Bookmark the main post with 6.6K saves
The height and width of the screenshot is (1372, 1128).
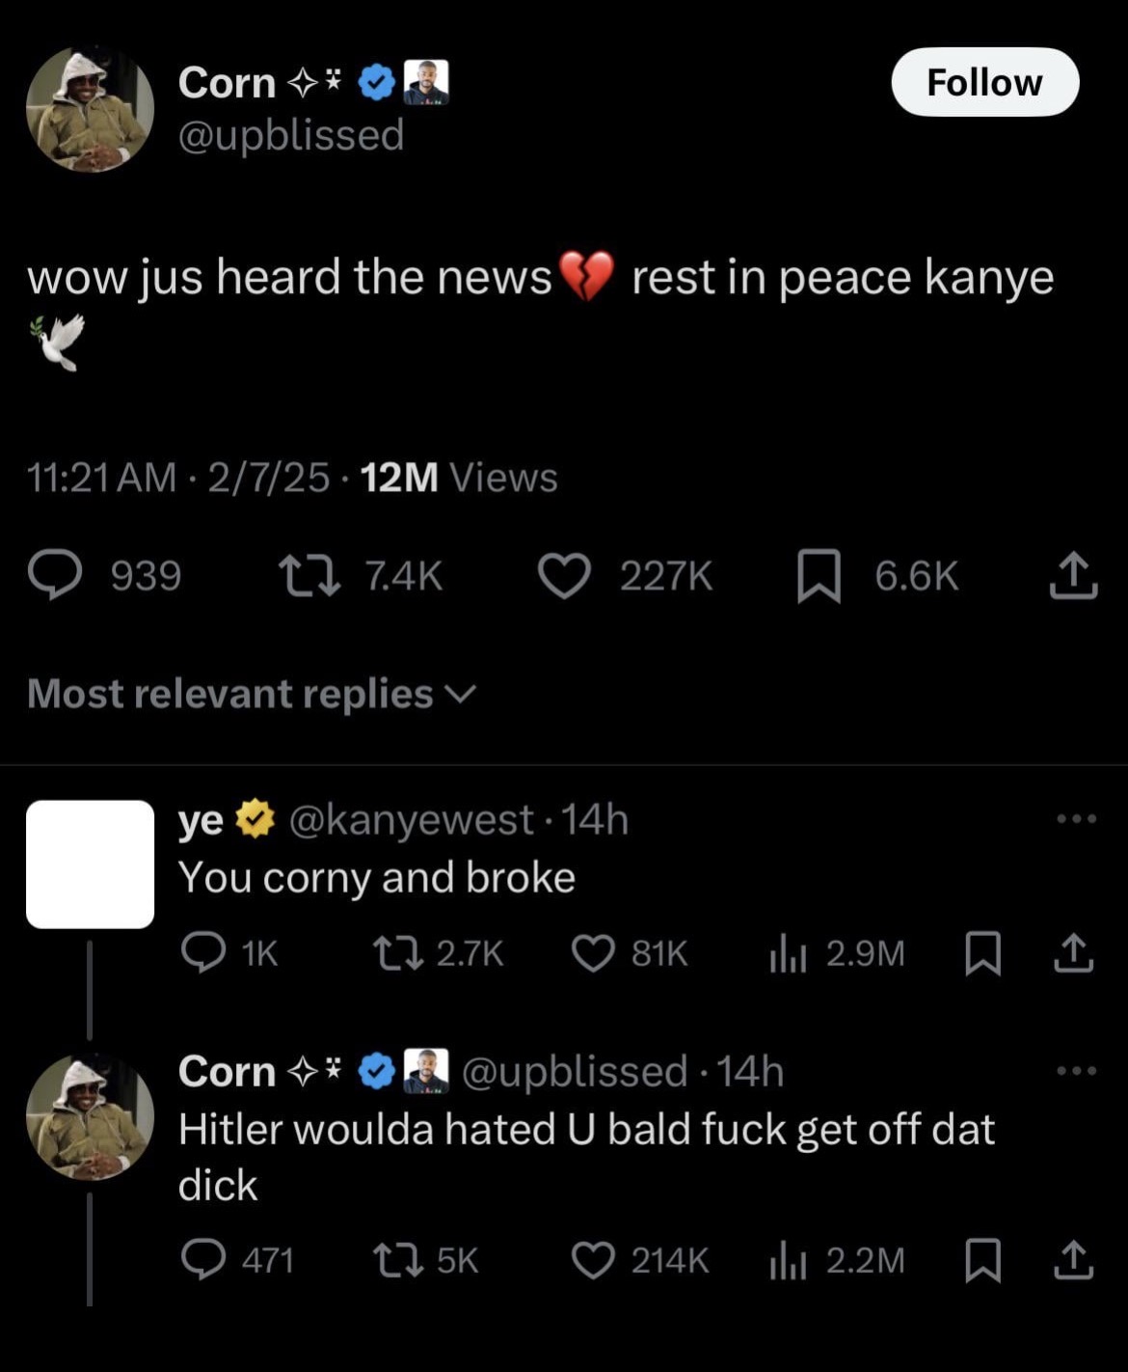tap(819, 576)
